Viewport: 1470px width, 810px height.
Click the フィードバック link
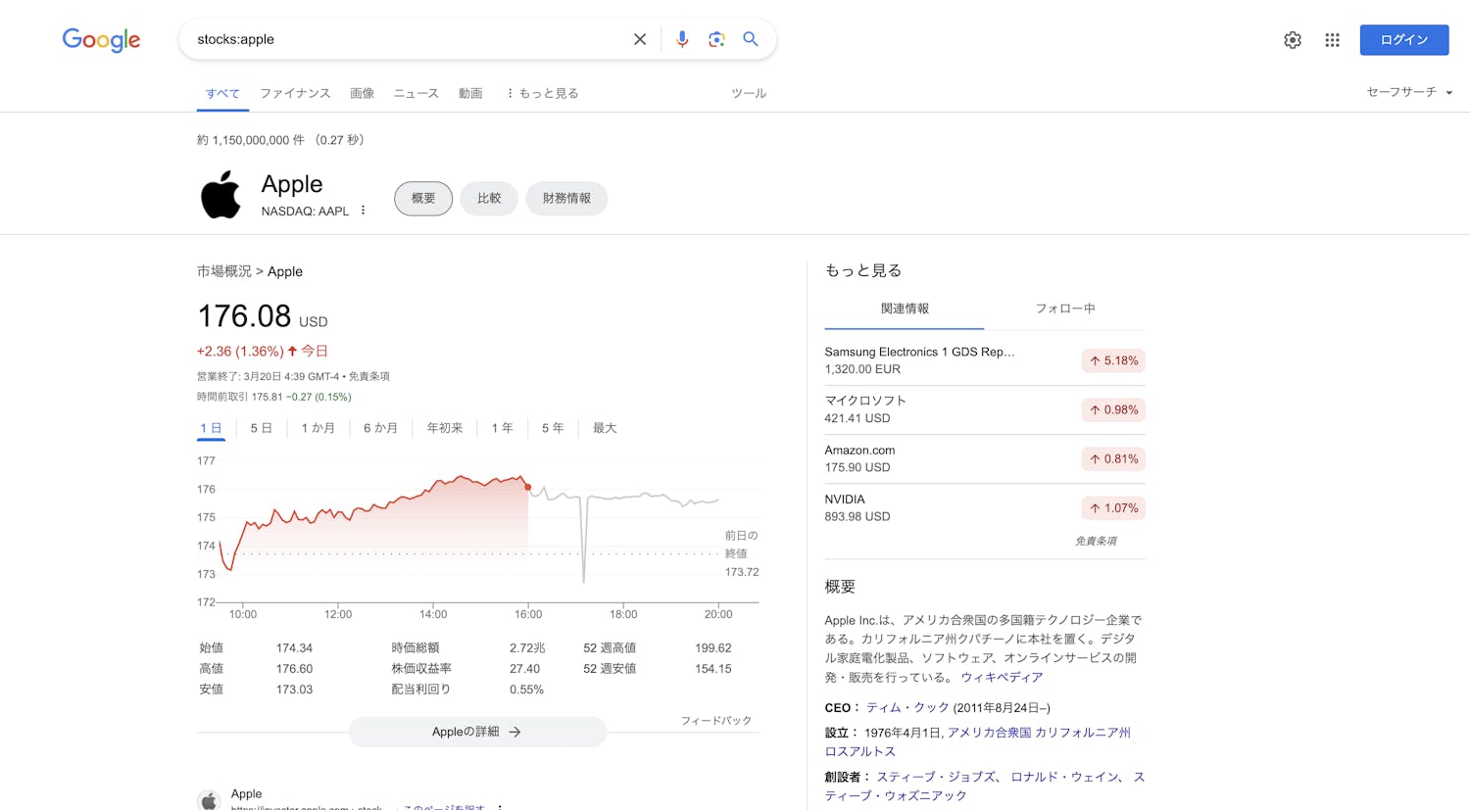click(716, 721)
